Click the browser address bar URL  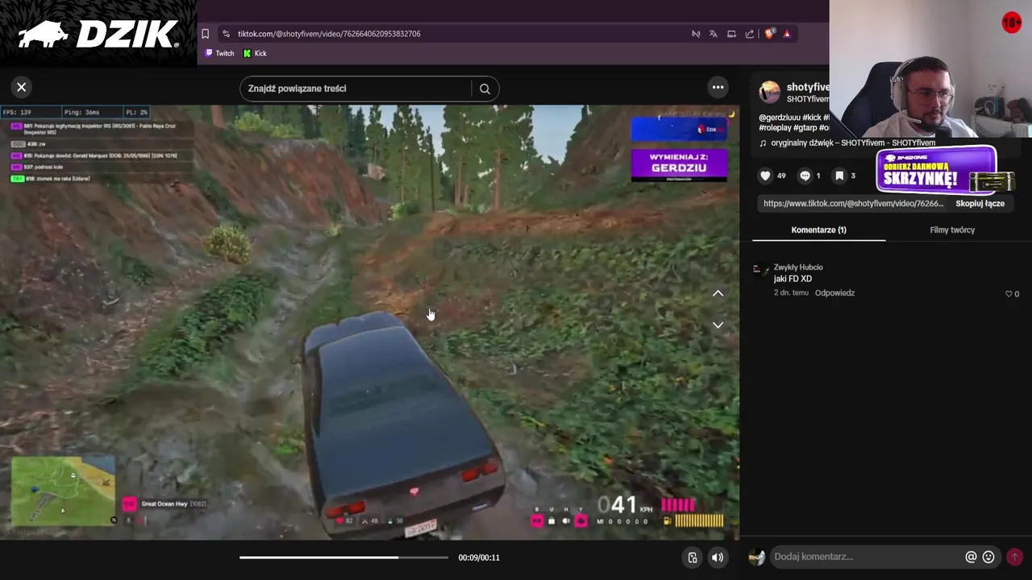(329, 34)
